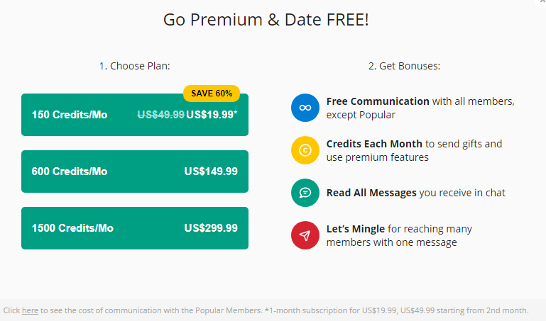Click the 'Read All Messages' bonus text

tap(371, 193)
